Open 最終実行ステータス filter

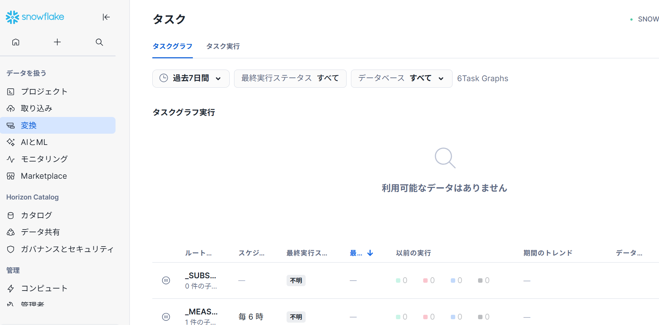(x=290, y=78)
